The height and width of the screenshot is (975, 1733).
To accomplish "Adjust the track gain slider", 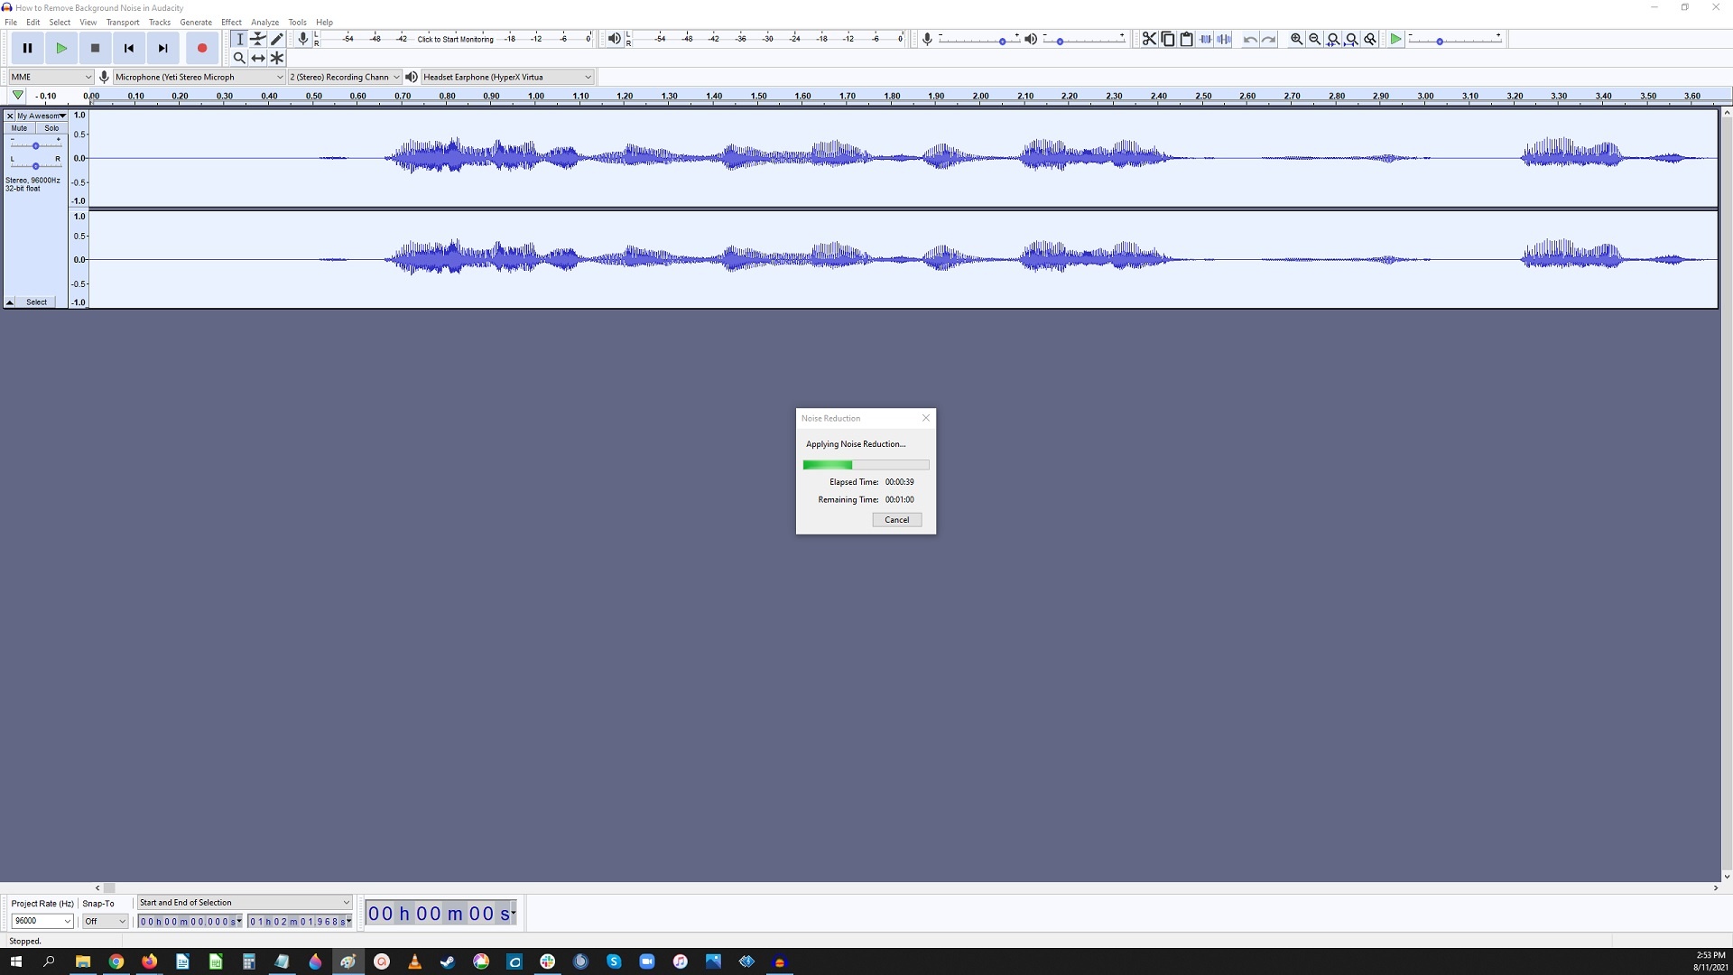I will [x=36, y=145].
